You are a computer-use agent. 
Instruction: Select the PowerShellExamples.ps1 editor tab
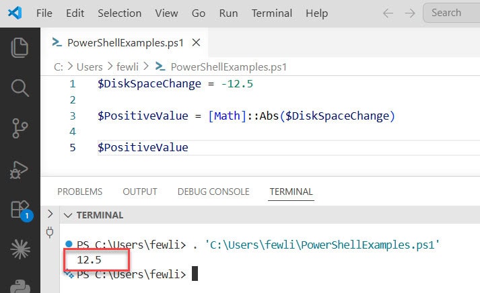tap(124, 42)
